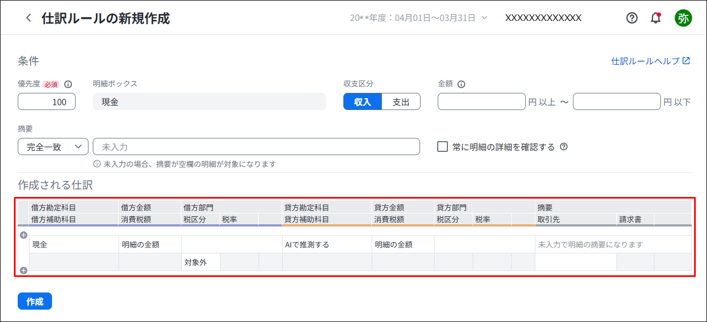Click info icon next to 優先度
707x322 pixels.
68,84
